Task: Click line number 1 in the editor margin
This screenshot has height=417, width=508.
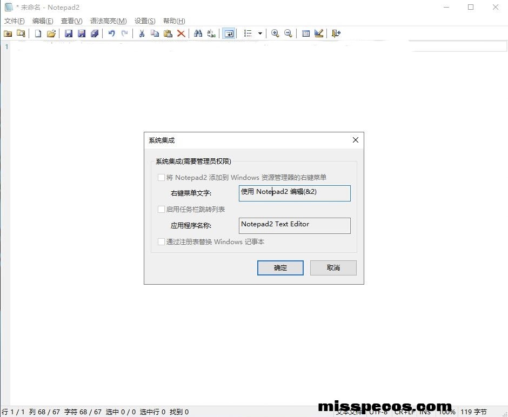Action: click(x=6, y=46)
